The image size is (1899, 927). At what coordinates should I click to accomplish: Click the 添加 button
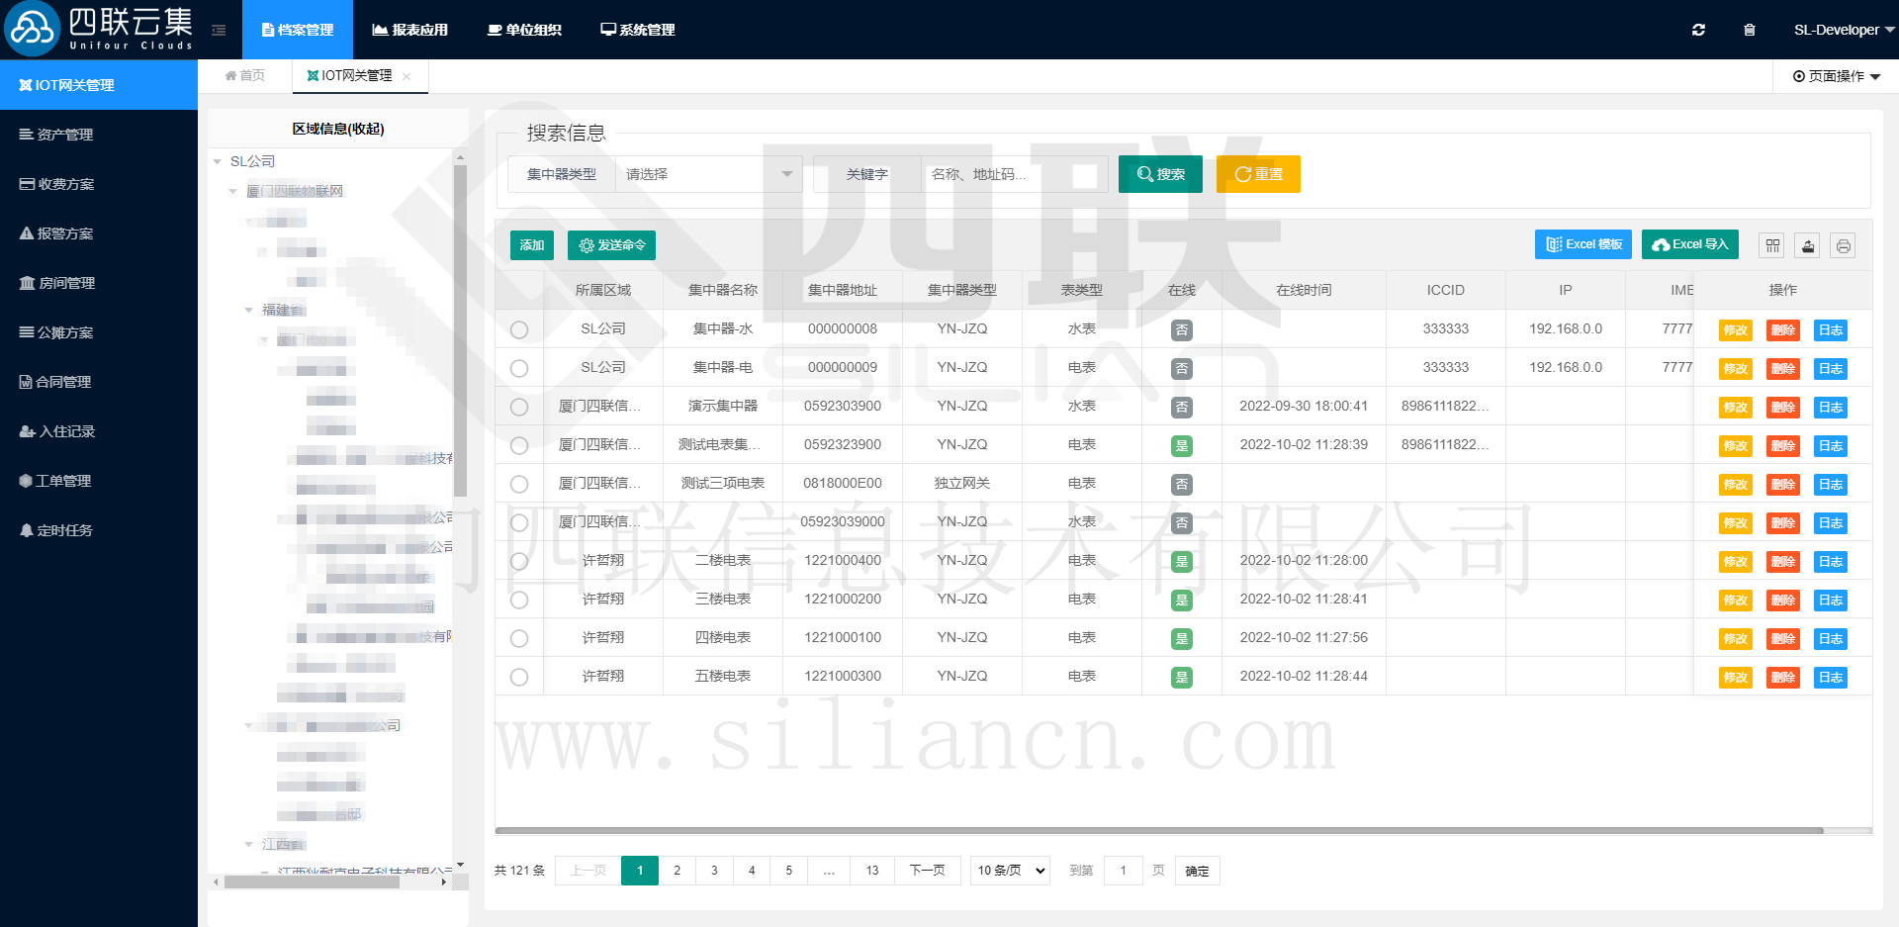pos(532,245)
